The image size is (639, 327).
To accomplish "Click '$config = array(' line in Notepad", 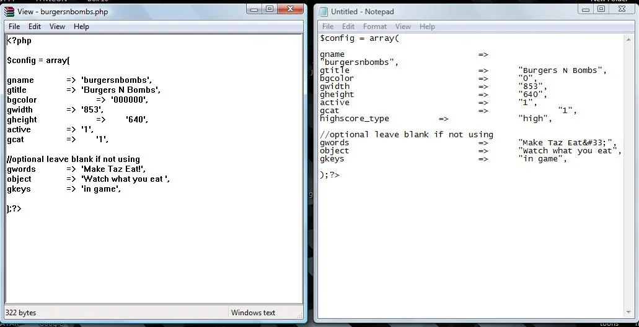I will [359, 38].
